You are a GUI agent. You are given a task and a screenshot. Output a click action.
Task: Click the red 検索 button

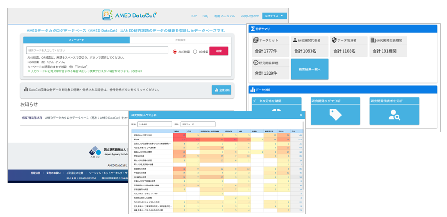219,51
